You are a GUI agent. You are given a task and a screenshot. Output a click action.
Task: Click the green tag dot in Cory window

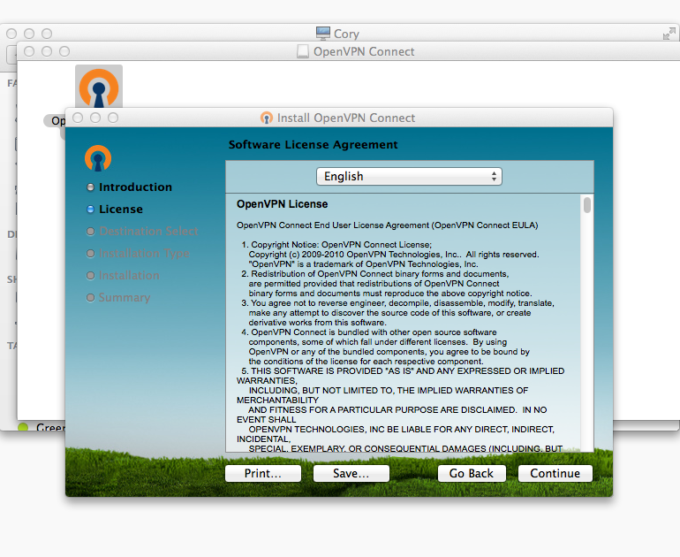(x=23, y=427)
